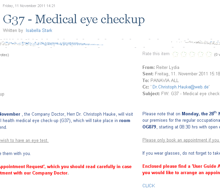
Task: Click the red 'Enclosed please find a User Guide' text
Action: pyautogui.click(x=181, y=166)
